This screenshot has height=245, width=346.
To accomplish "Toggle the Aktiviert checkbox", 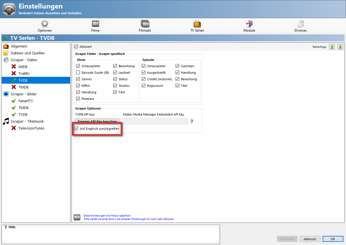I will (x=76, y=47).
